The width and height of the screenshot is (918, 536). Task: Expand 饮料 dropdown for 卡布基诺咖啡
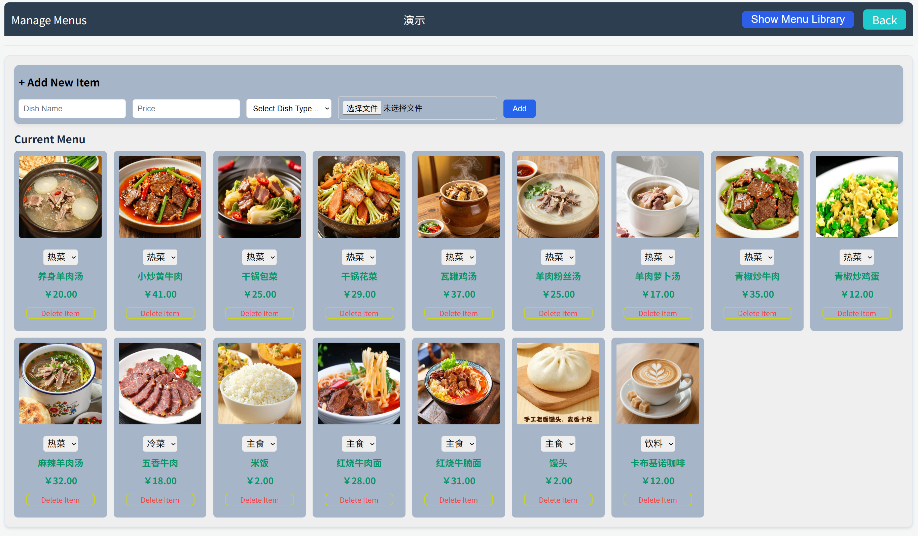[658, 444]
